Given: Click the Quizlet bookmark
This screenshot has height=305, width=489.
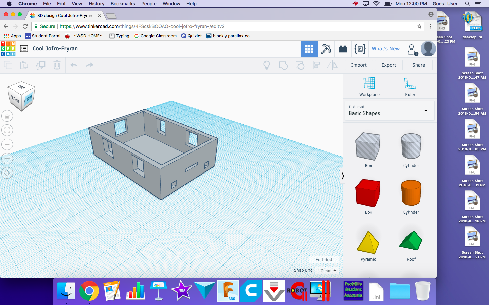Looking at the screenshot, I should tap(192, 36).
